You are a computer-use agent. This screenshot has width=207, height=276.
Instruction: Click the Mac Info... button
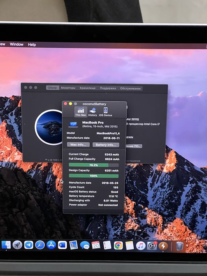(x=78, y=145)
